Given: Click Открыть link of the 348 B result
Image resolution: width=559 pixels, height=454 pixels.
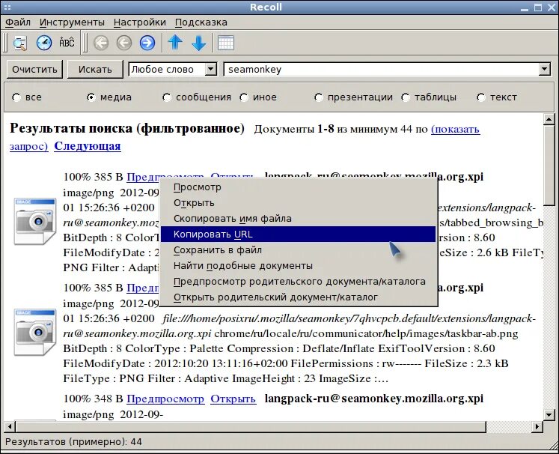Looking at the screenshot, I should tap(233, 399).
